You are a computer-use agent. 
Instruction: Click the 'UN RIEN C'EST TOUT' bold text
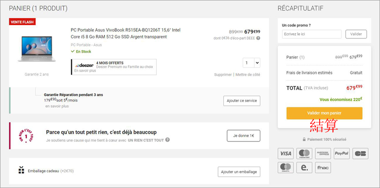click(x=146, y=140)
